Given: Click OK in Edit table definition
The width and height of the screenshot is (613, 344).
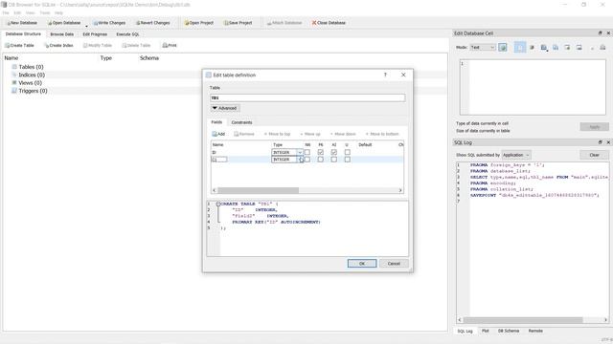Looking at the screenshot, I should pos(362,264).
